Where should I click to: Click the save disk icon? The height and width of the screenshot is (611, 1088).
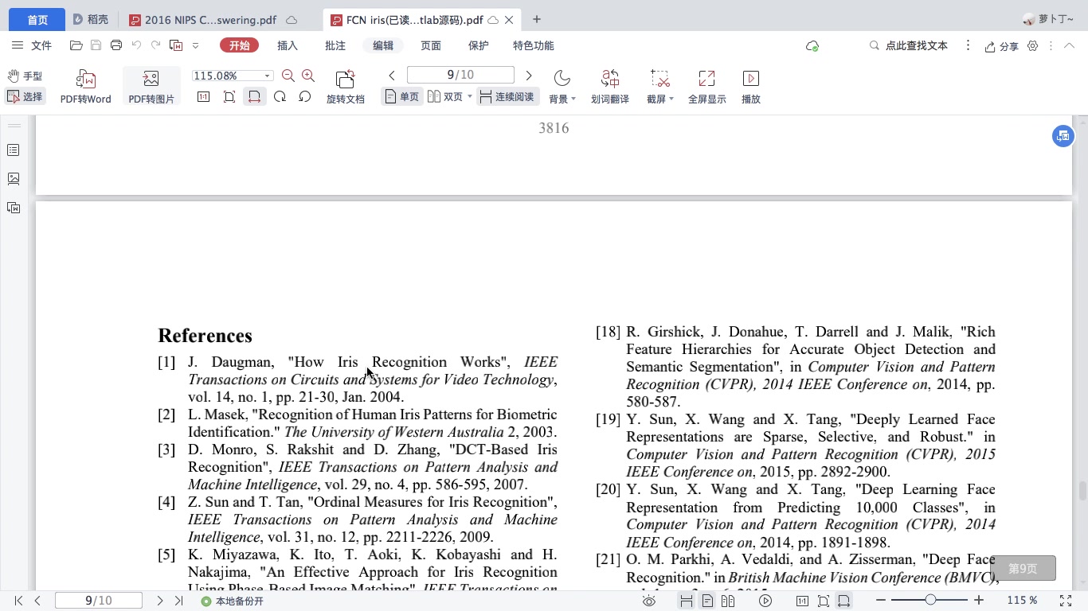pos(96,45)
